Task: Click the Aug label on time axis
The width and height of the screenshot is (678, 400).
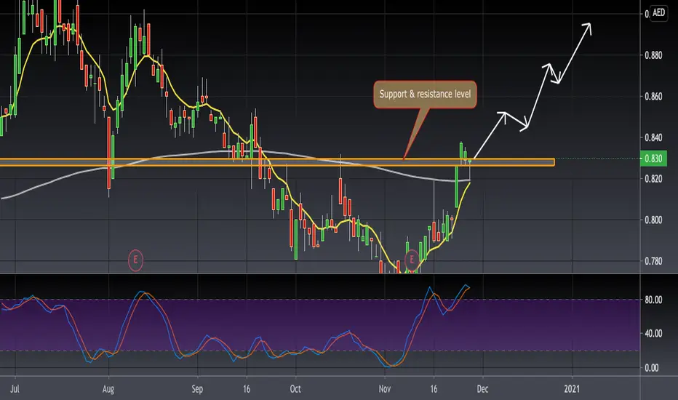Action: [x=108, y=389]
